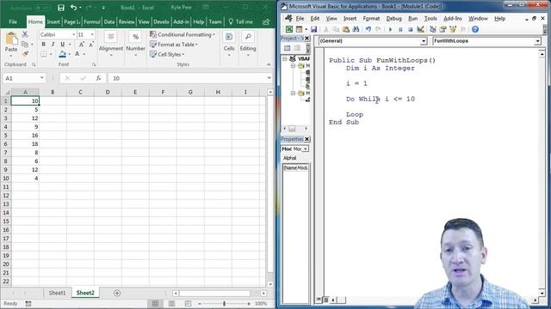This screenshot has width=551, height=309.
Task: Select column header D
Action: pos(108,92)
